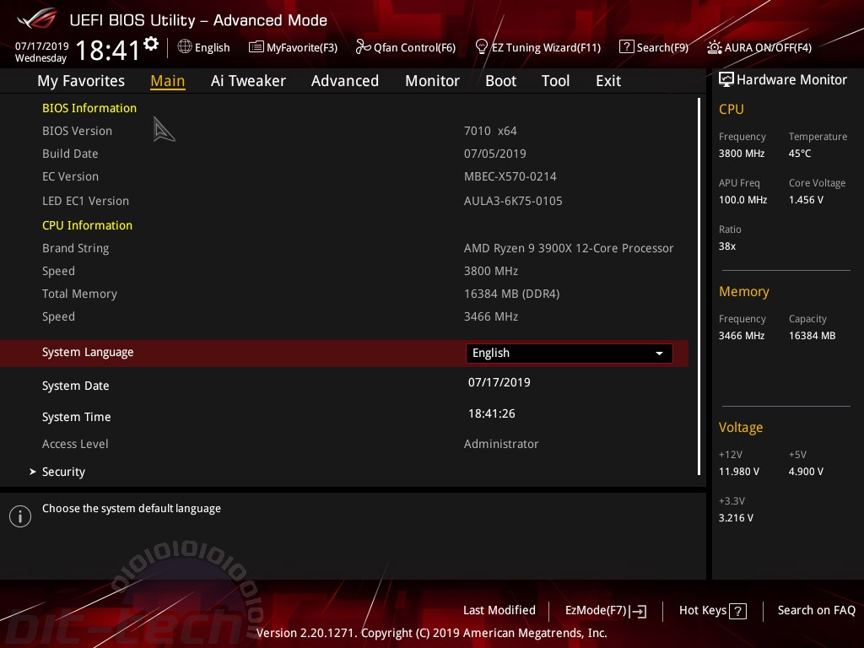
Task: Open the Ai Tweaker tab
Action: coord(248,81)
